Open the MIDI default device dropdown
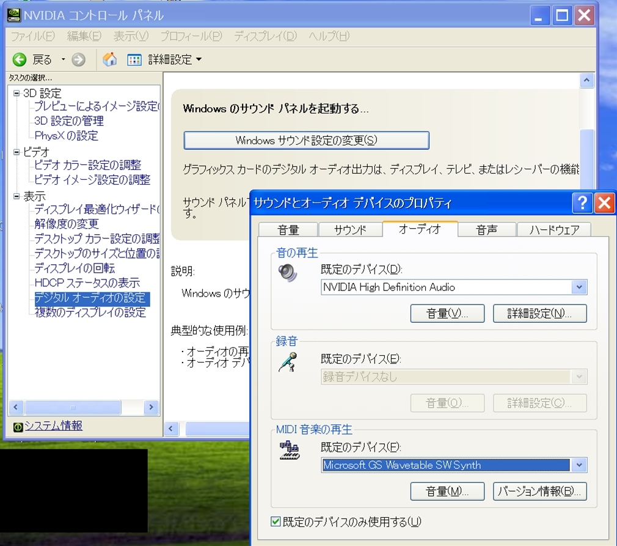The width and height of the screenshot is (617, 546). (x=579, y=465)
